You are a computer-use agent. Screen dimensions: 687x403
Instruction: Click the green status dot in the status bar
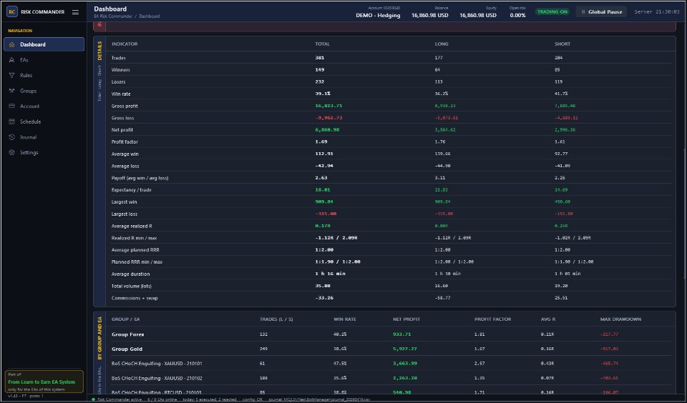pyautogui.click(x=93, y=399)
